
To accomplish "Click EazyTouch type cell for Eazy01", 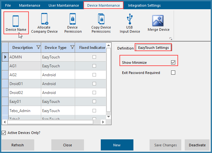I will click(58, 102).
